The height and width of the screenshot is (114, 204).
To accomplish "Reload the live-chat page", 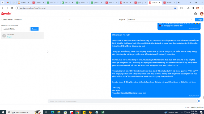I will [12, 8].
